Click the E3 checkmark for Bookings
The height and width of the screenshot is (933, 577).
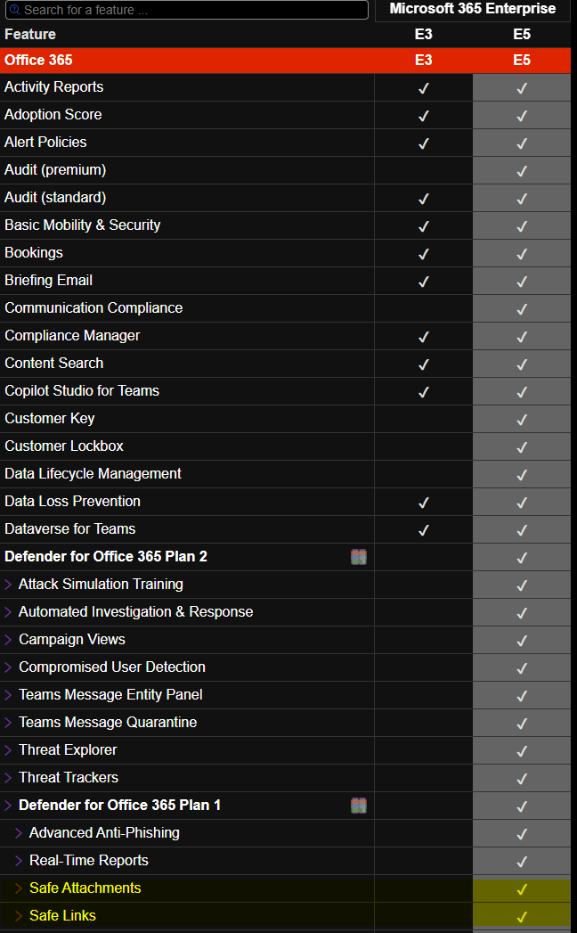click(424, 253)
